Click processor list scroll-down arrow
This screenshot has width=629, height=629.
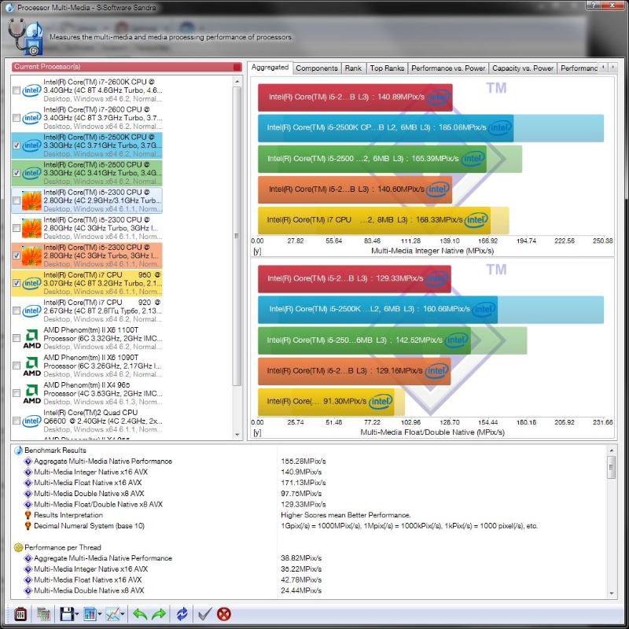point(237,435)
